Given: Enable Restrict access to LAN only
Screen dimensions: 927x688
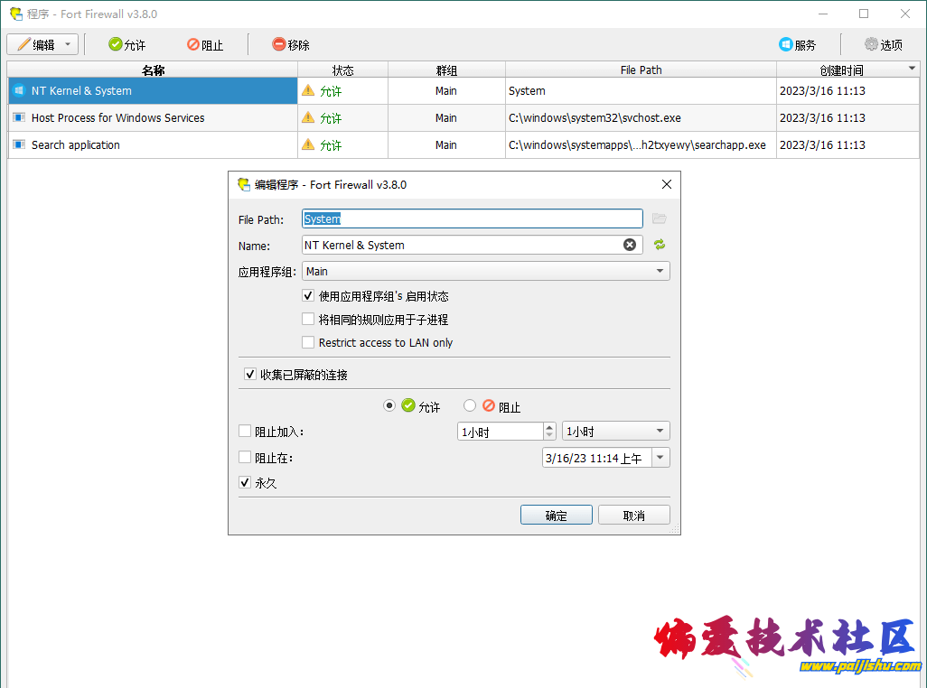Looking at the screenshot, I should (x=308, y=342).
